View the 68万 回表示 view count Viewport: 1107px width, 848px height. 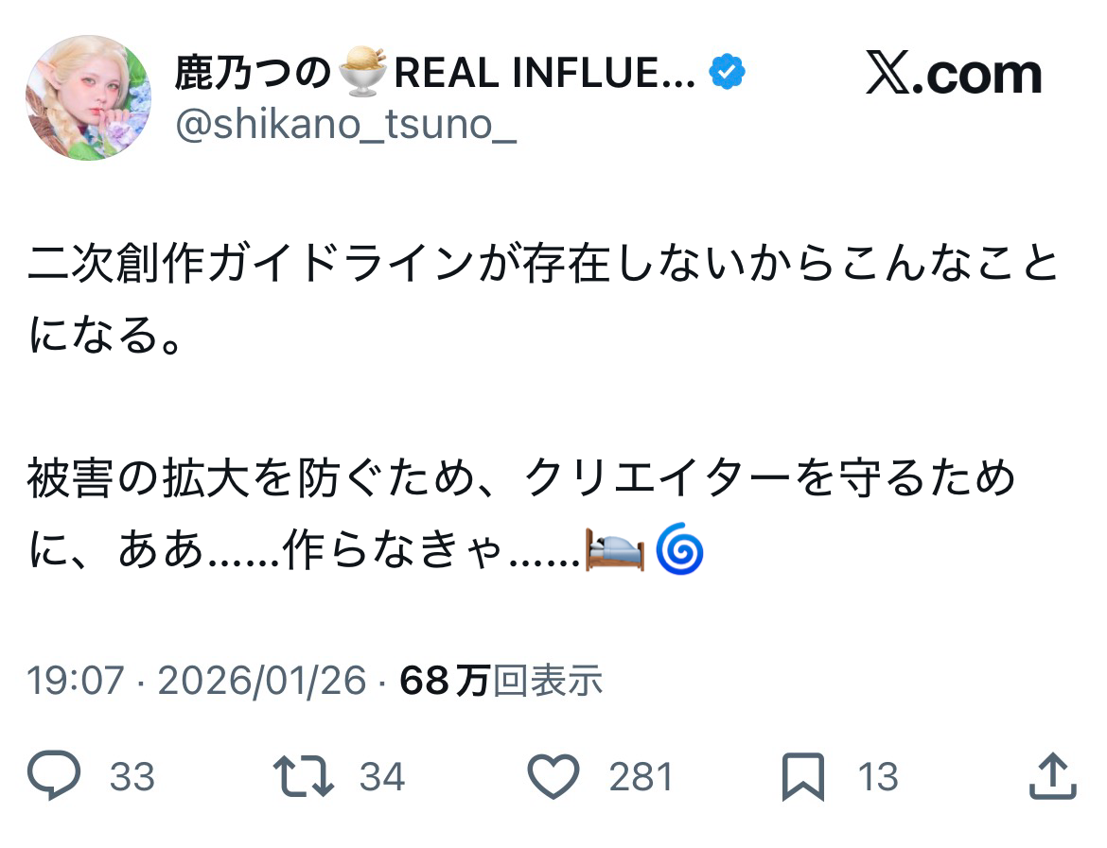501,681
